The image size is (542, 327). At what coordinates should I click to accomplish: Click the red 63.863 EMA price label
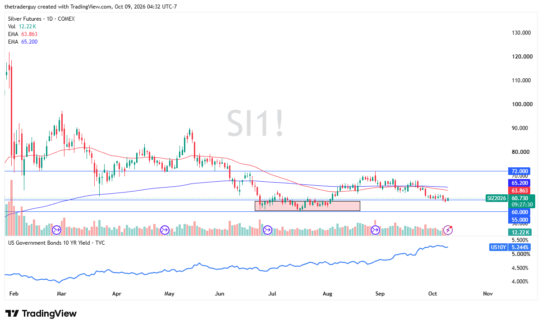(520, 191)
